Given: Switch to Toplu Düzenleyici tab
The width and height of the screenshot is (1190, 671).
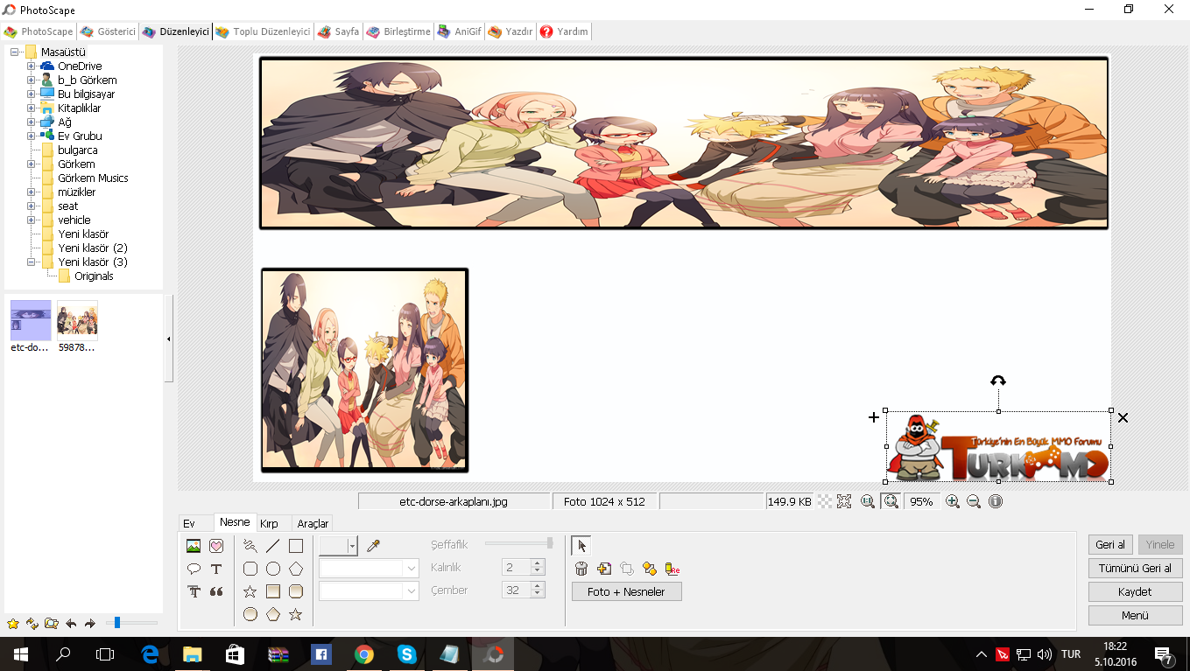Looking at the screenshot, I should click(263, 31).
